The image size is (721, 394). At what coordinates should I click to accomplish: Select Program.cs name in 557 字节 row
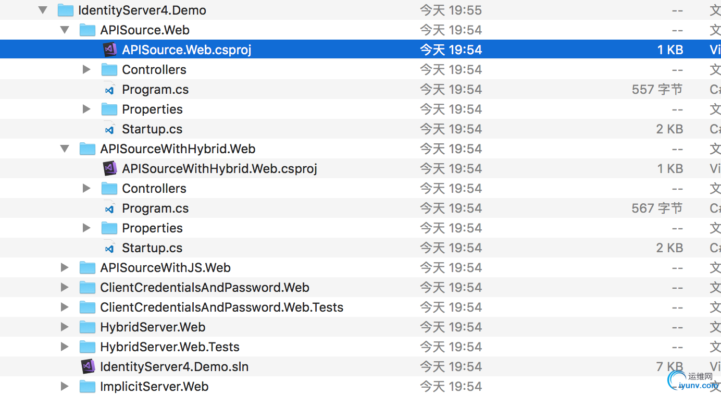[x=155, y=90]
